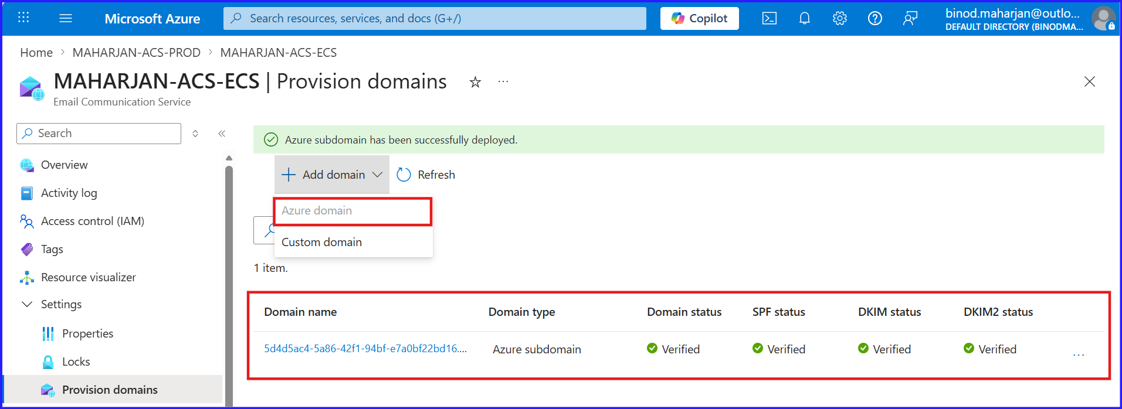Select Azure domain from the menu
This screenshot has height=409, width=1122.
click(x=352, y=211)
